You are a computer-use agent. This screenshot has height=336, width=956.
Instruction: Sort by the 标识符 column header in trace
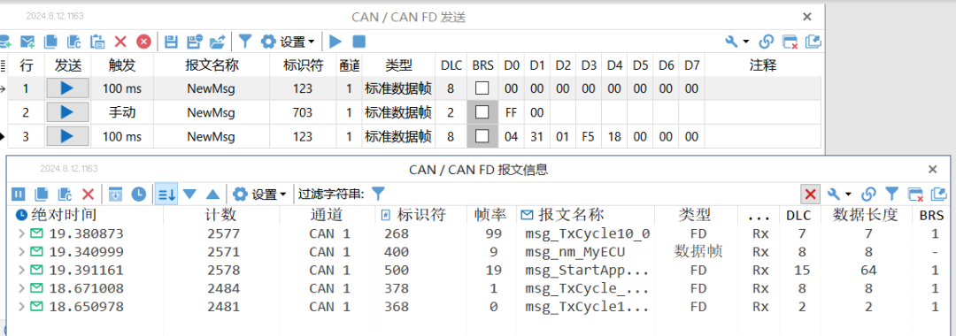pyautogui.click(x=421, y=214)
